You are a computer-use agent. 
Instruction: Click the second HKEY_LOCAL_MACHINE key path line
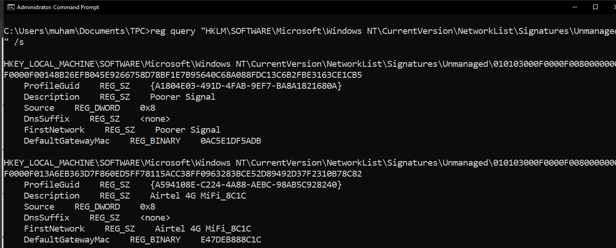[x=248, y=163]
